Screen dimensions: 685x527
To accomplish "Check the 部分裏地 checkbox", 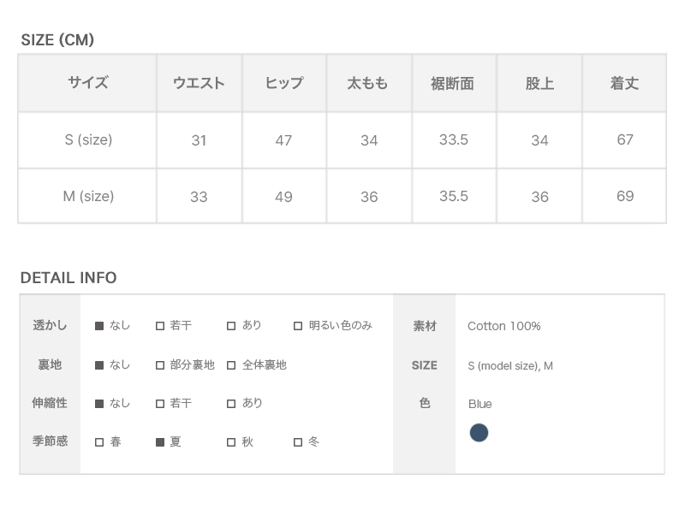I will coord(160,365).
